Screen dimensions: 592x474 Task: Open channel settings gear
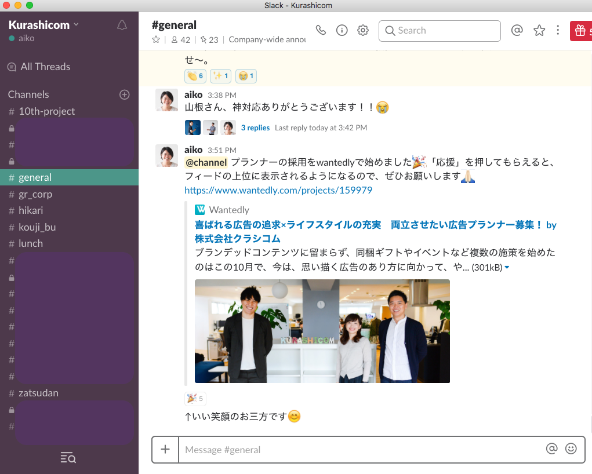pos(363,30)
